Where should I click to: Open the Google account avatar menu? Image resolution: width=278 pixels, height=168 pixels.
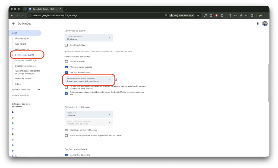[x=265, y=24]
